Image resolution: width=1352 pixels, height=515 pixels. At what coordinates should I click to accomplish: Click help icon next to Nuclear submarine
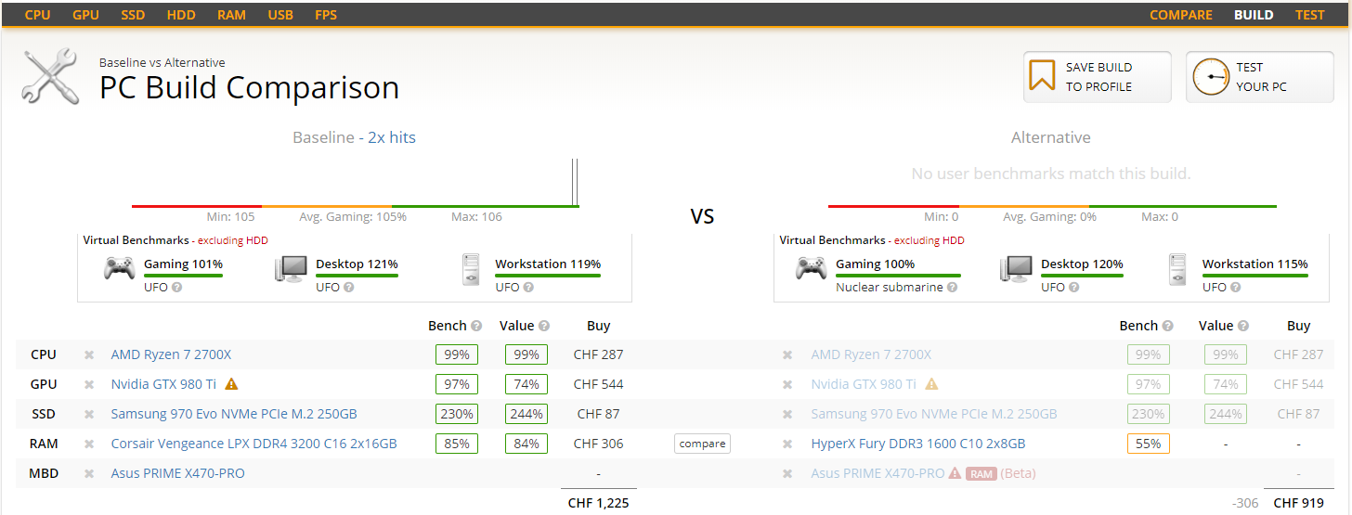(952, 288)
